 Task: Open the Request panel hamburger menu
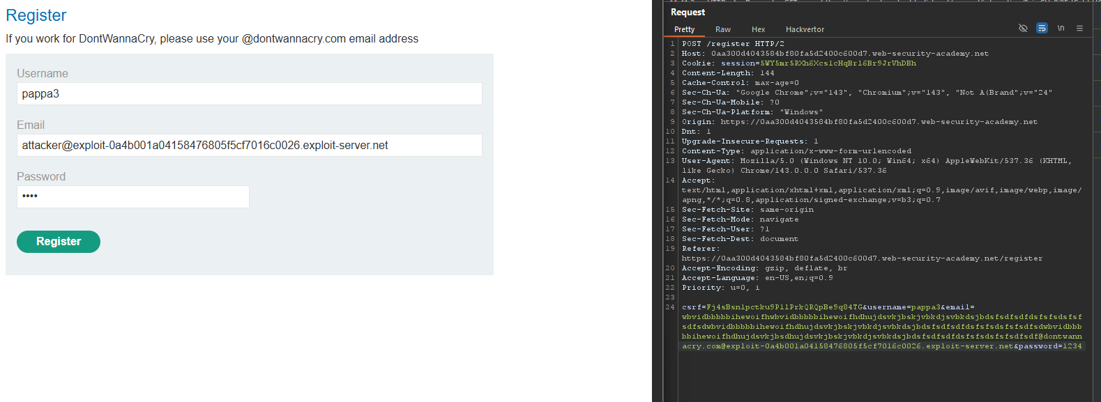coord(1079,29)
